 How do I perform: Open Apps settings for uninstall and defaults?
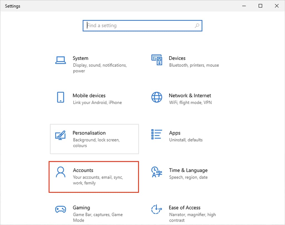[175, 133]
